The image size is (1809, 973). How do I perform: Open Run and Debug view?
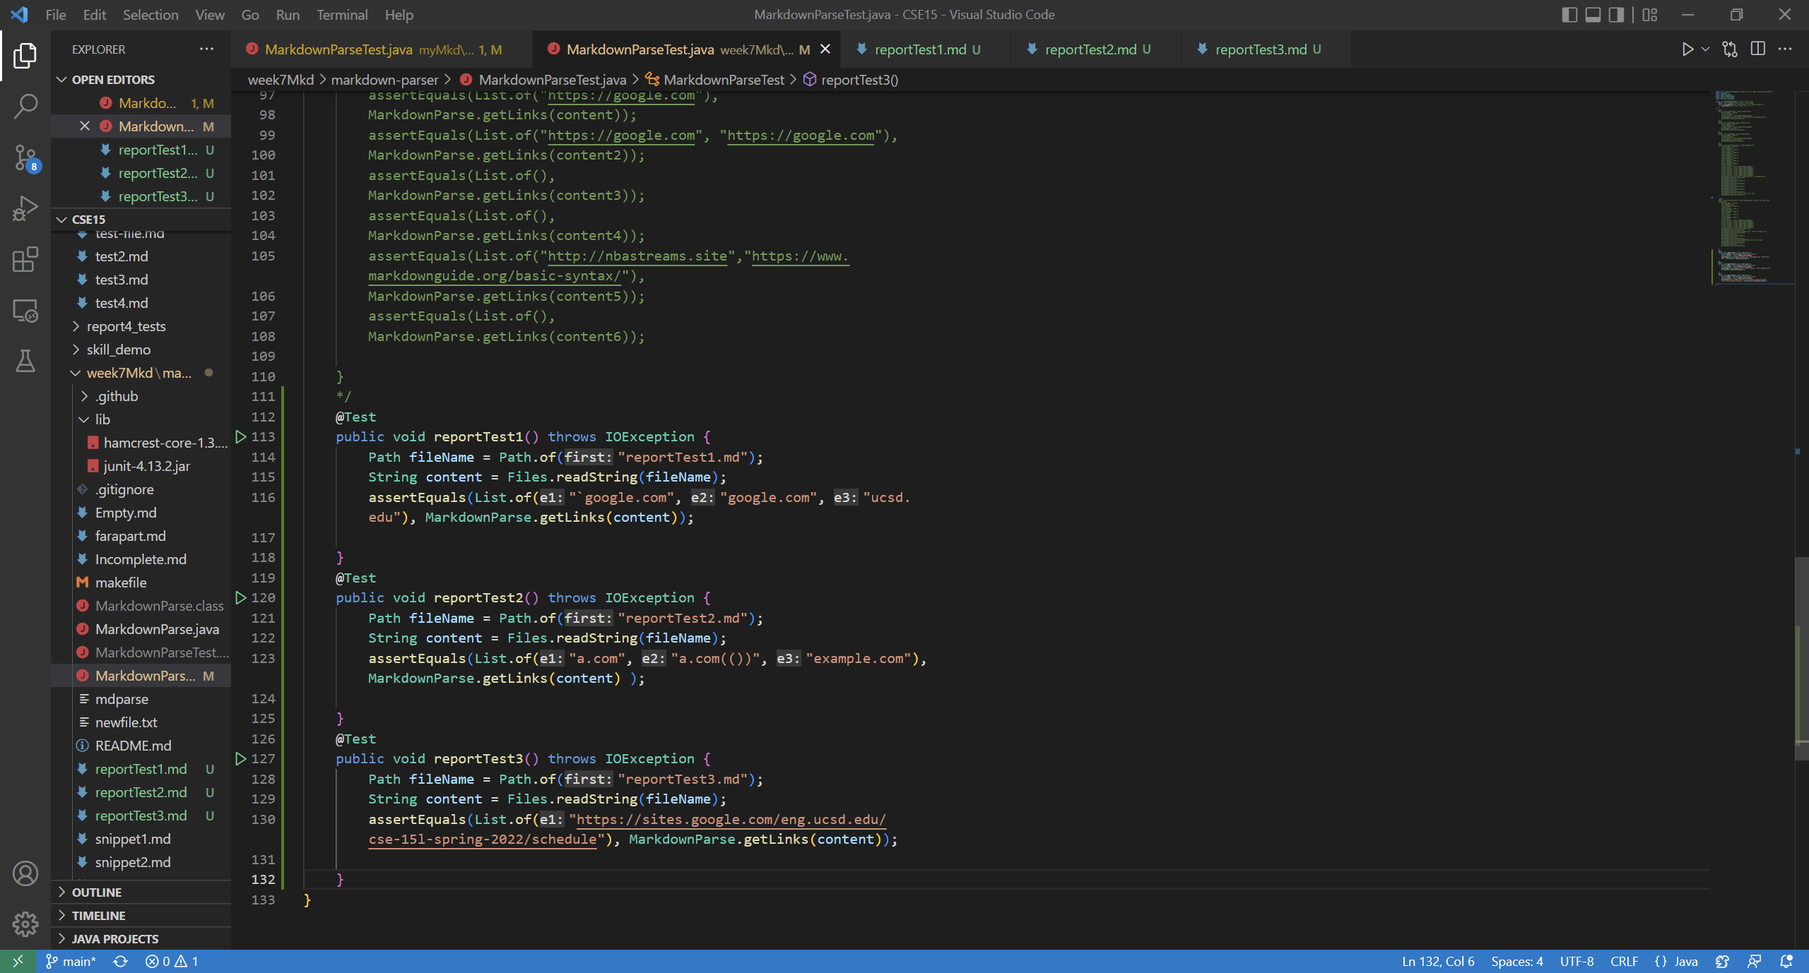25,209
